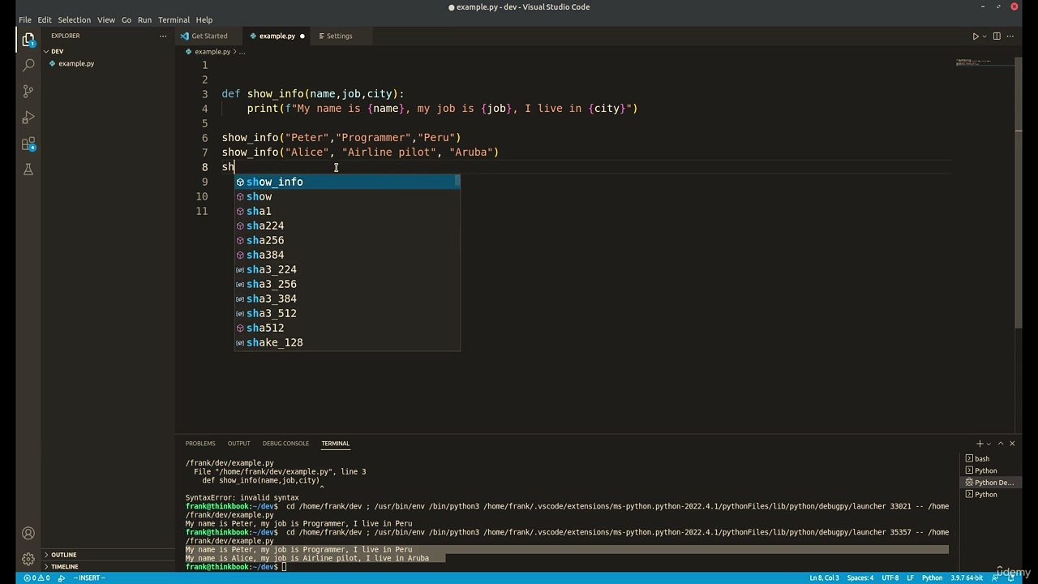Viewport: 1038px width, 584px height.
Task: Open the Explorer view in activity bar
Action: [x=28, y=39]
